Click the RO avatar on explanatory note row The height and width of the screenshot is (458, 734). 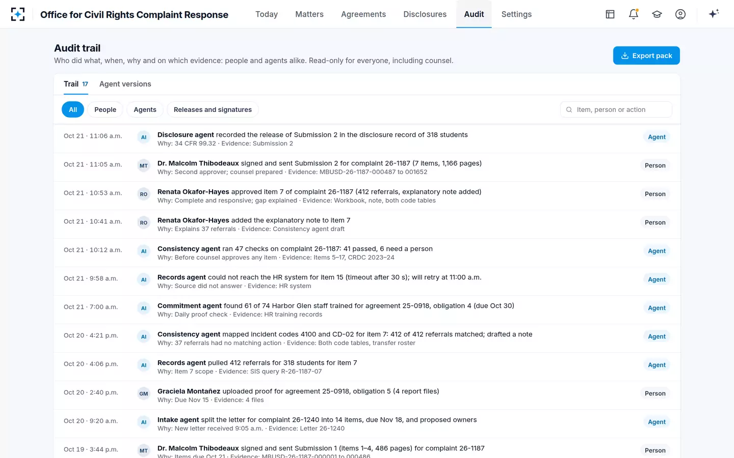(144, 222)
